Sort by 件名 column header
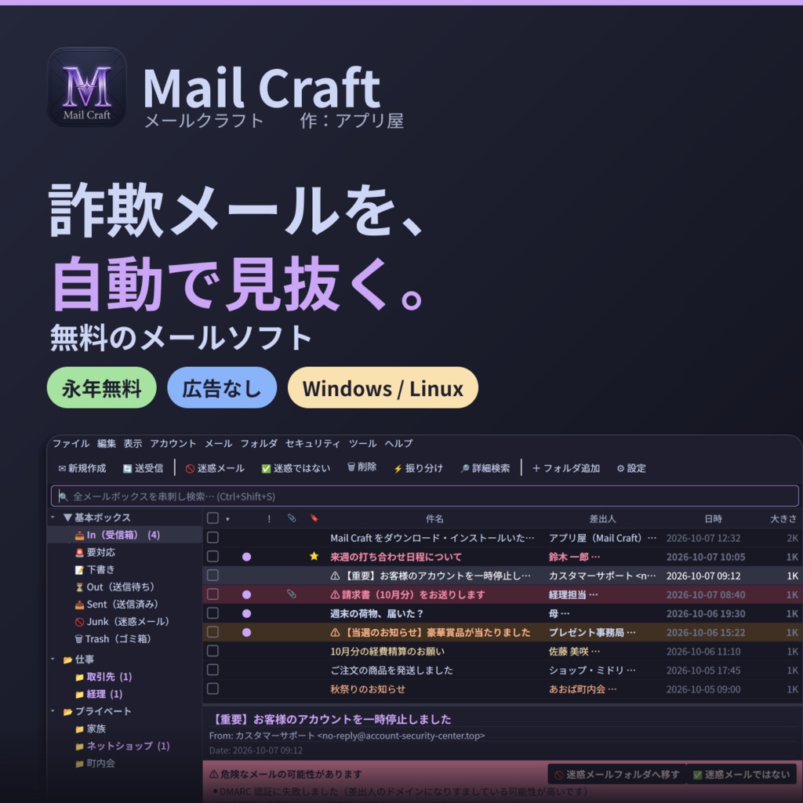The width and height of the screenshot is (803, 803). (x=434, y=519)
